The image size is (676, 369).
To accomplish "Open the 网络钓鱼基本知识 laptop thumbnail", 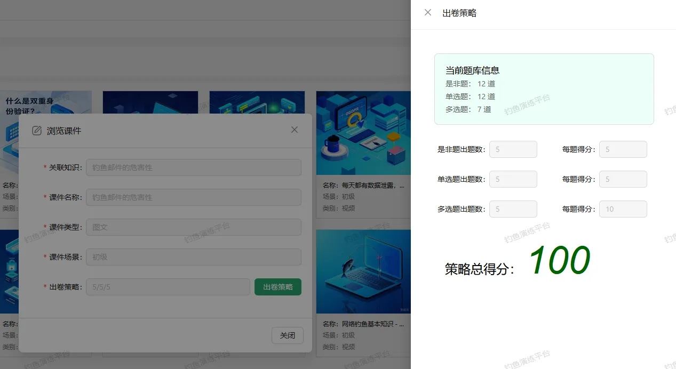I will click(x=363, y=271).
